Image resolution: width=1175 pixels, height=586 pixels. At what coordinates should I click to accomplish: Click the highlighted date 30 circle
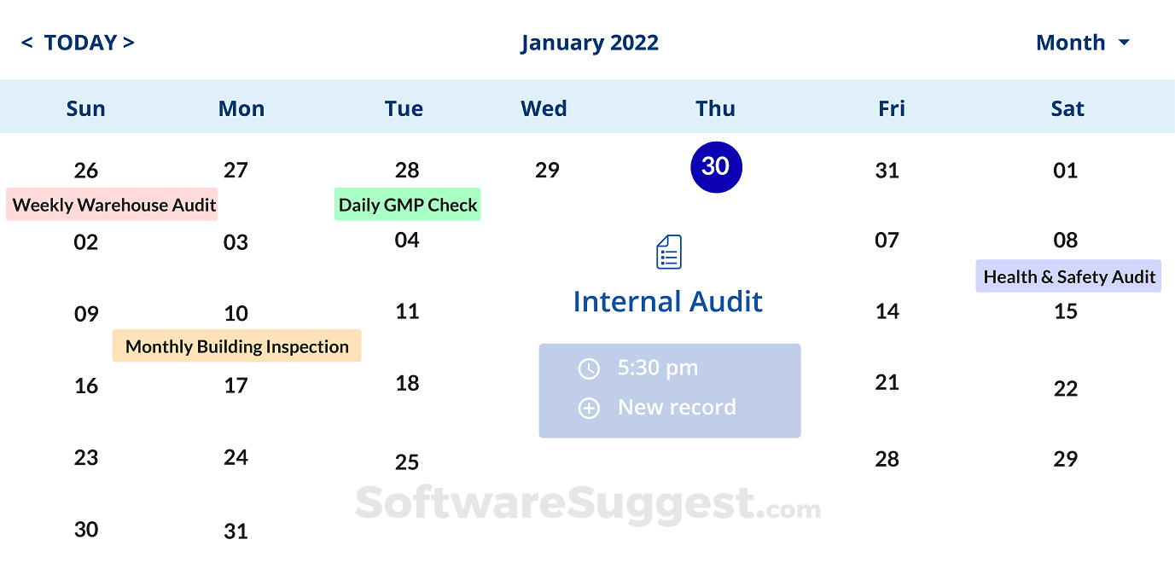(716, 167)
